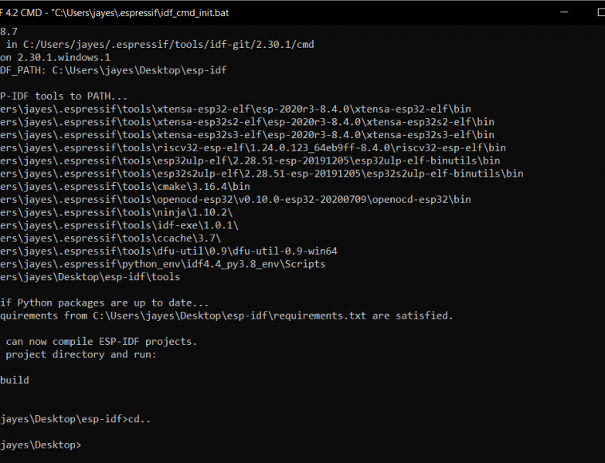Click the openocd-esp32 bin path line
The height and width of the screenshot is (463, 605).
(x=236, y=200)
